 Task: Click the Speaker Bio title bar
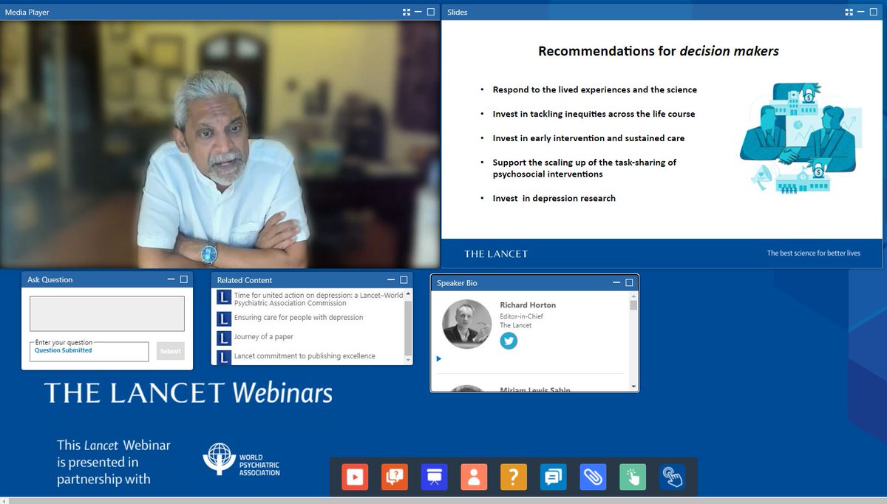pos(534,282)
